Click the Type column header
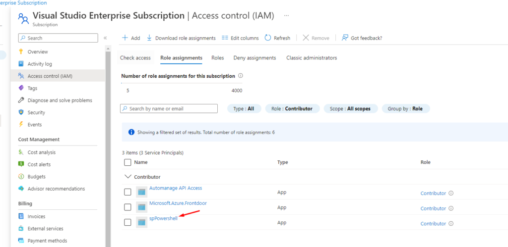This screenshot has height=247, width=508. tap(282, 162)
